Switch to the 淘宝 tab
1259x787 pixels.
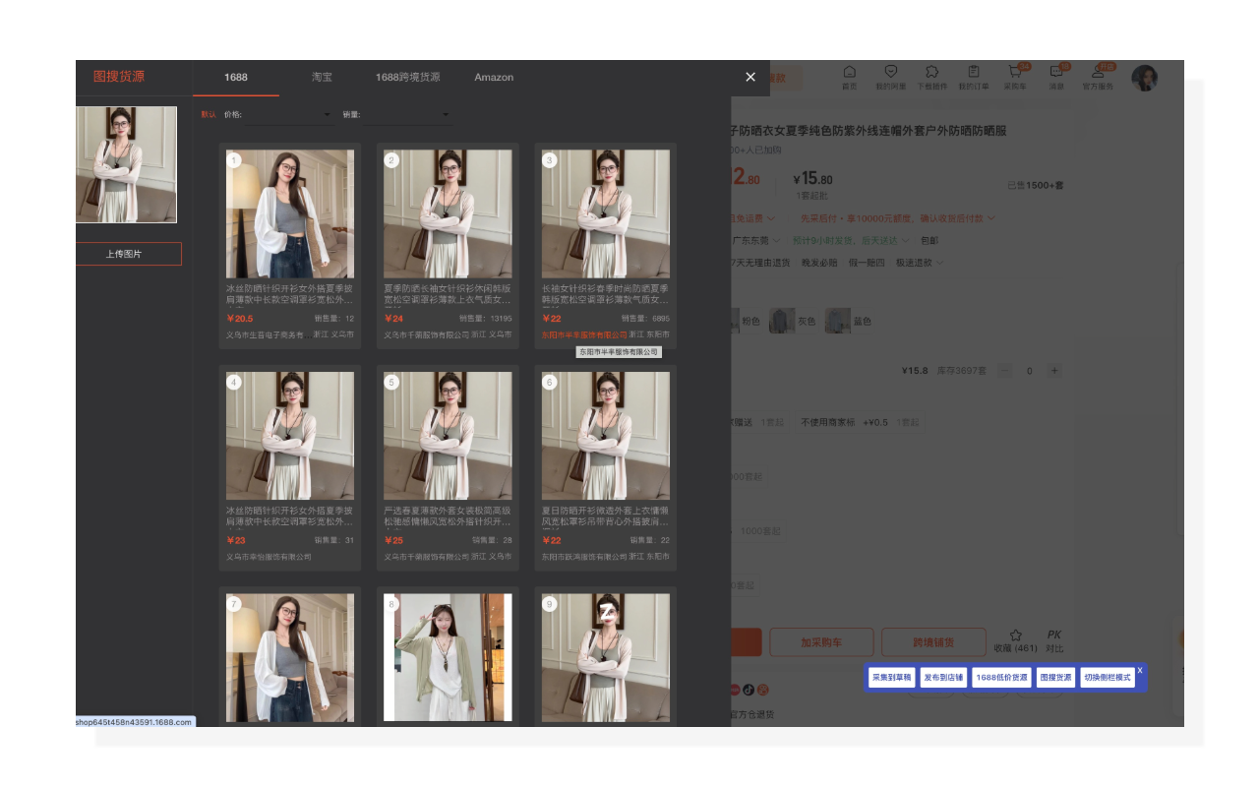tap(322, 77)
